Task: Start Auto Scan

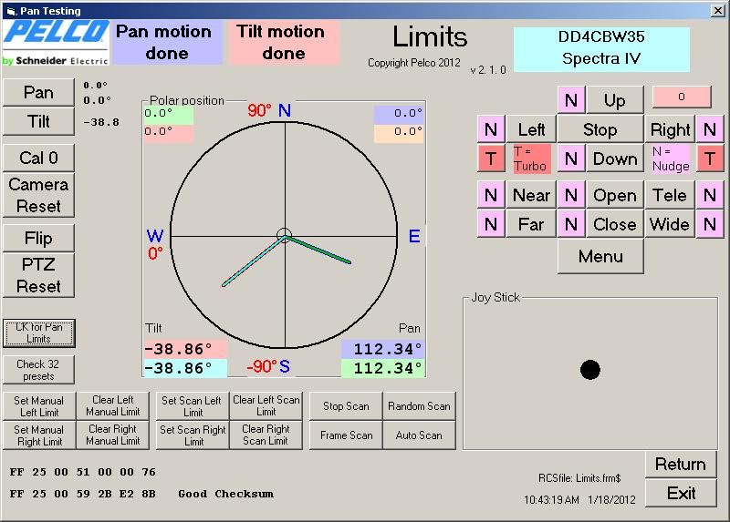Action: [x=419, y=435]
